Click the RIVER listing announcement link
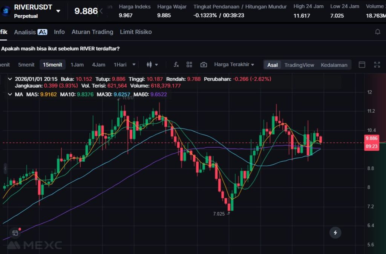 60,48
